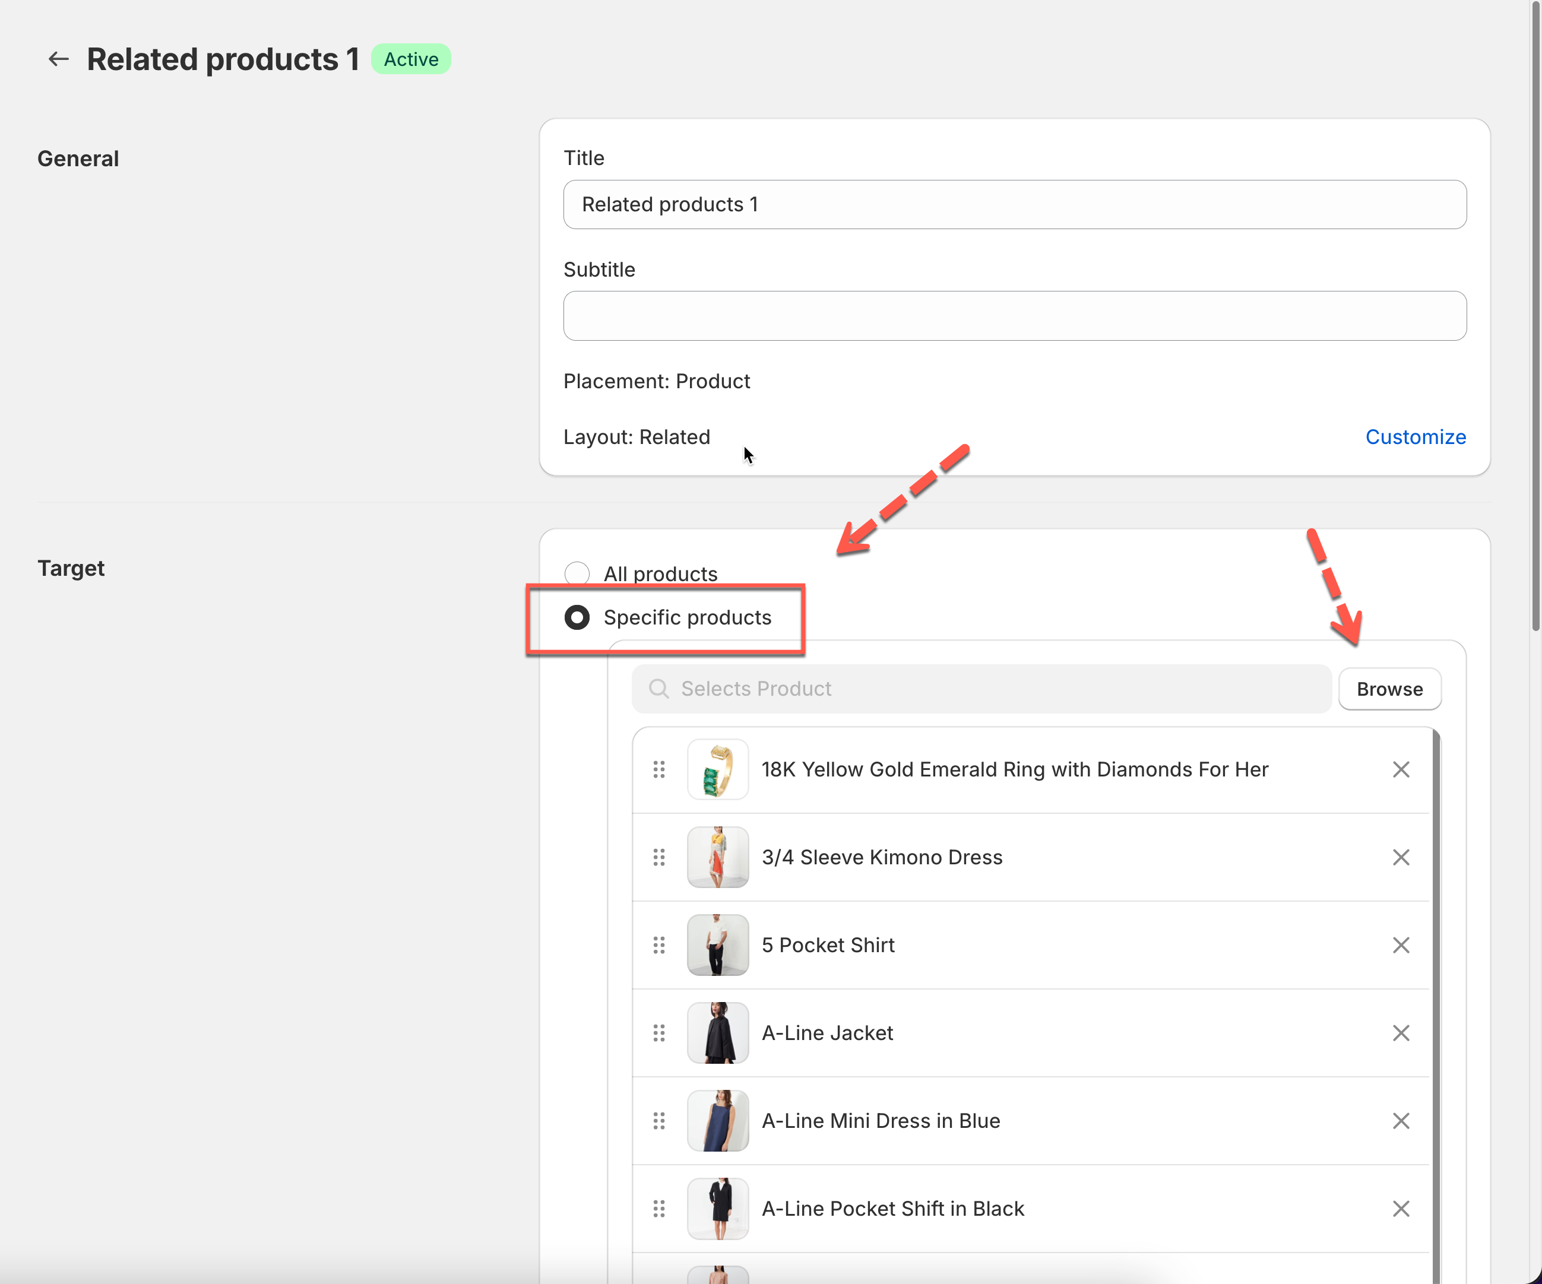Focus the empty Subtitle field
This screenshot has height=1284, width=1542.
(x=1014, y=316)
